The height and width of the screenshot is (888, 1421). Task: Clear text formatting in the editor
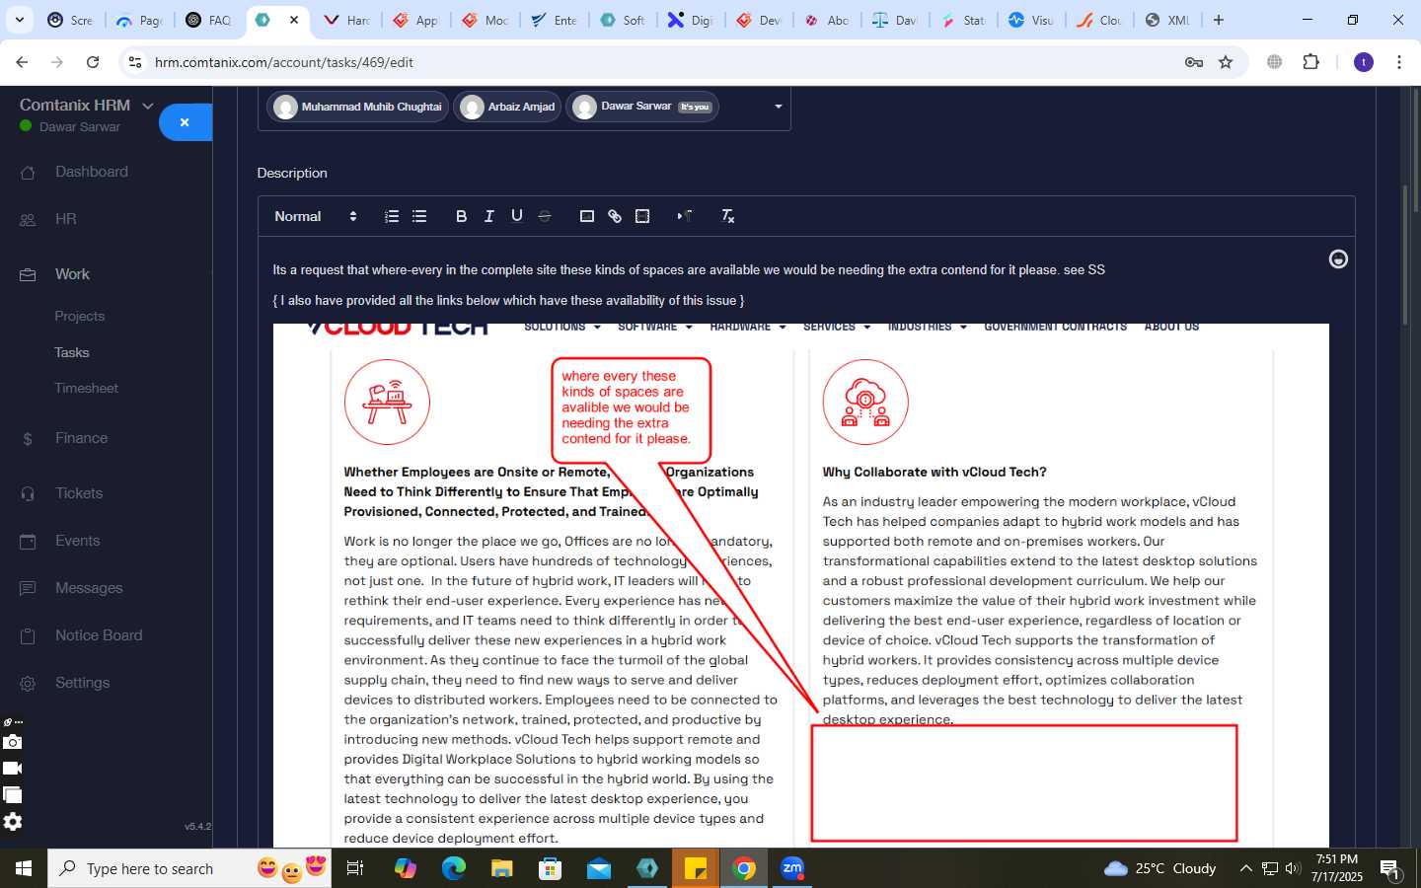[727, 216]
